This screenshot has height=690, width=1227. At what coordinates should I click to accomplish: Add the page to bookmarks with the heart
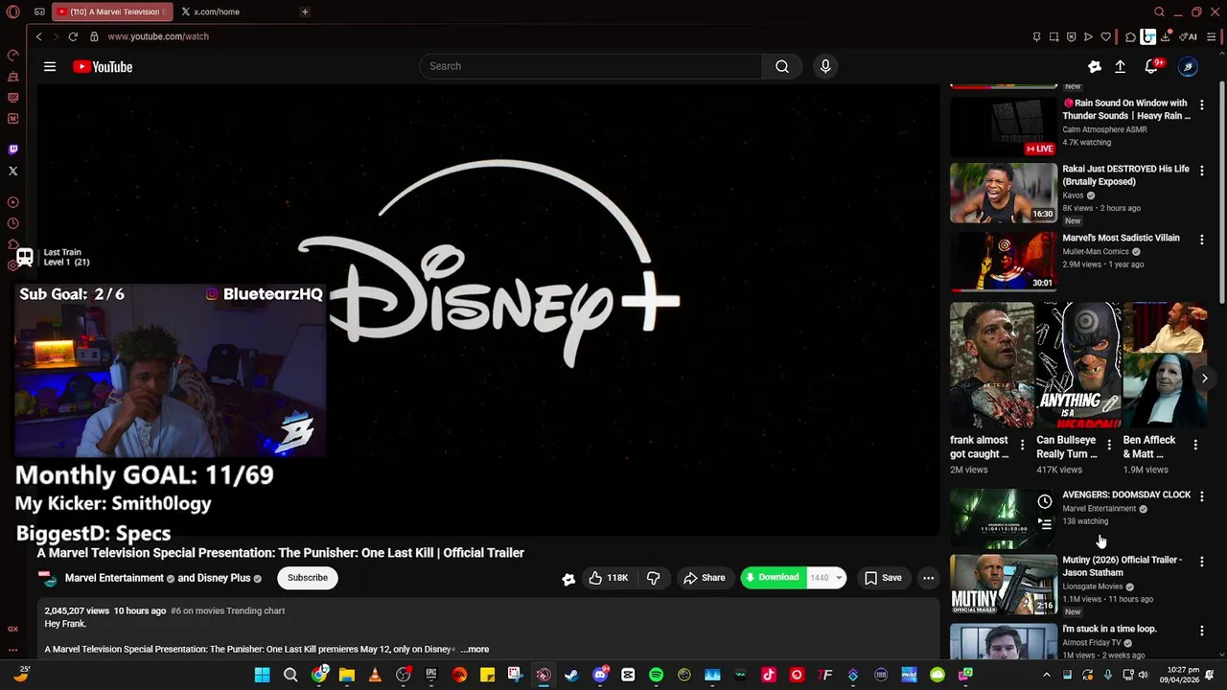[x=1105, y=36]
